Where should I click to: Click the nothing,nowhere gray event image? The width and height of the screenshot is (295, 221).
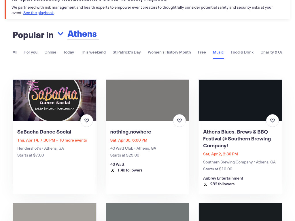tap(147, 100)
